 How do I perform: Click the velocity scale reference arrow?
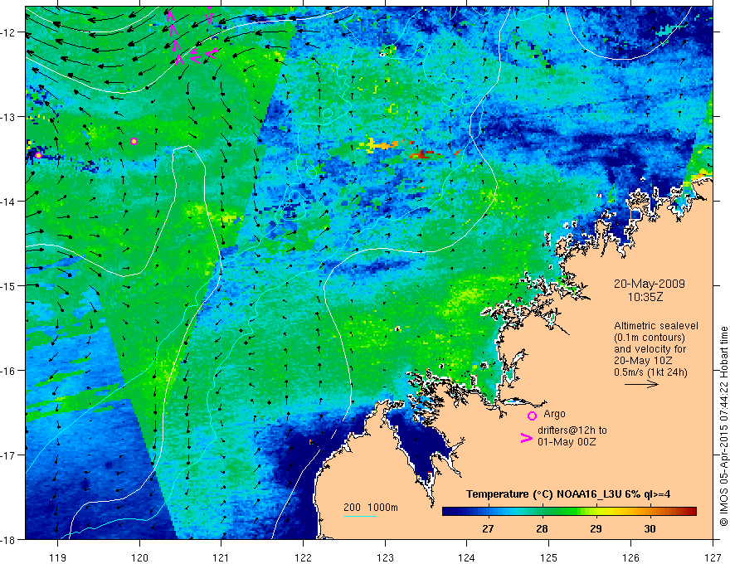tap(641, 384)
